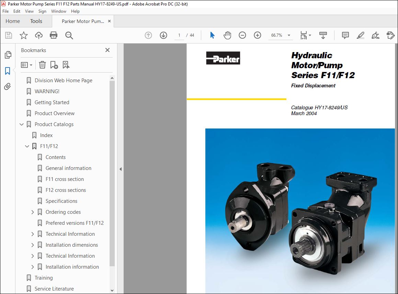Expand the Ordering codes bookmark
This screenshot has height=294, width=398.
[x=33, y=212]
